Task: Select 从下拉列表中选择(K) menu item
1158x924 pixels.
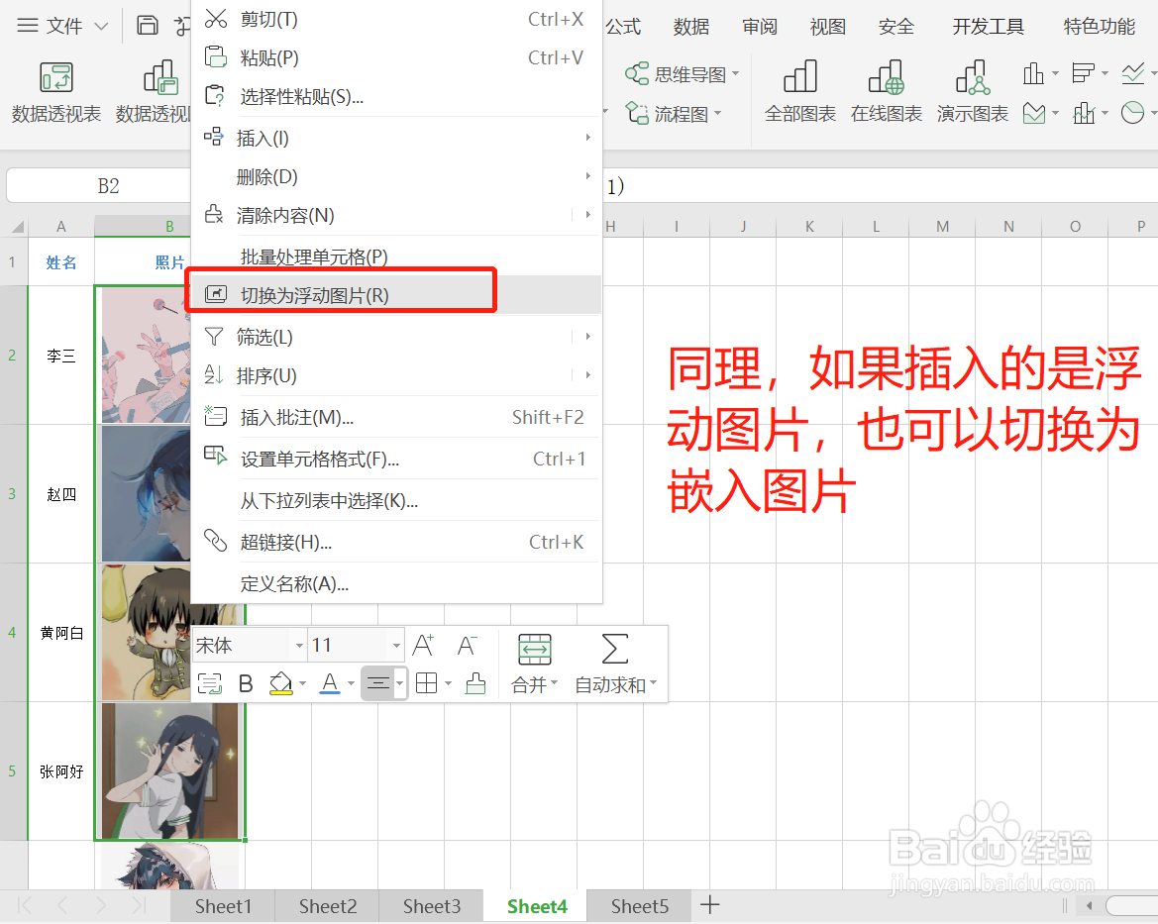Action: 396,501
